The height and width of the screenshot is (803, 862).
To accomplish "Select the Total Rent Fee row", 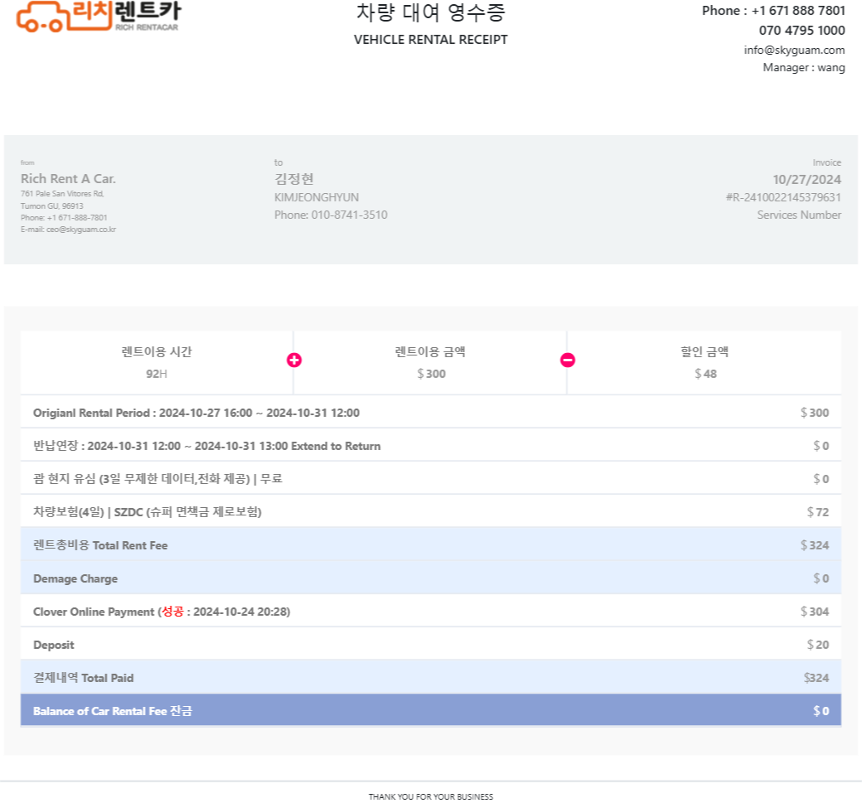I will point(431,544).
